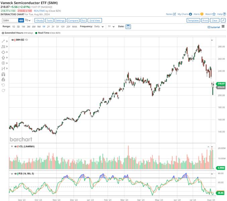Viewport: 227px width, 201px height.
Task: Open chart Settings button
Action: tap(60, 20)
